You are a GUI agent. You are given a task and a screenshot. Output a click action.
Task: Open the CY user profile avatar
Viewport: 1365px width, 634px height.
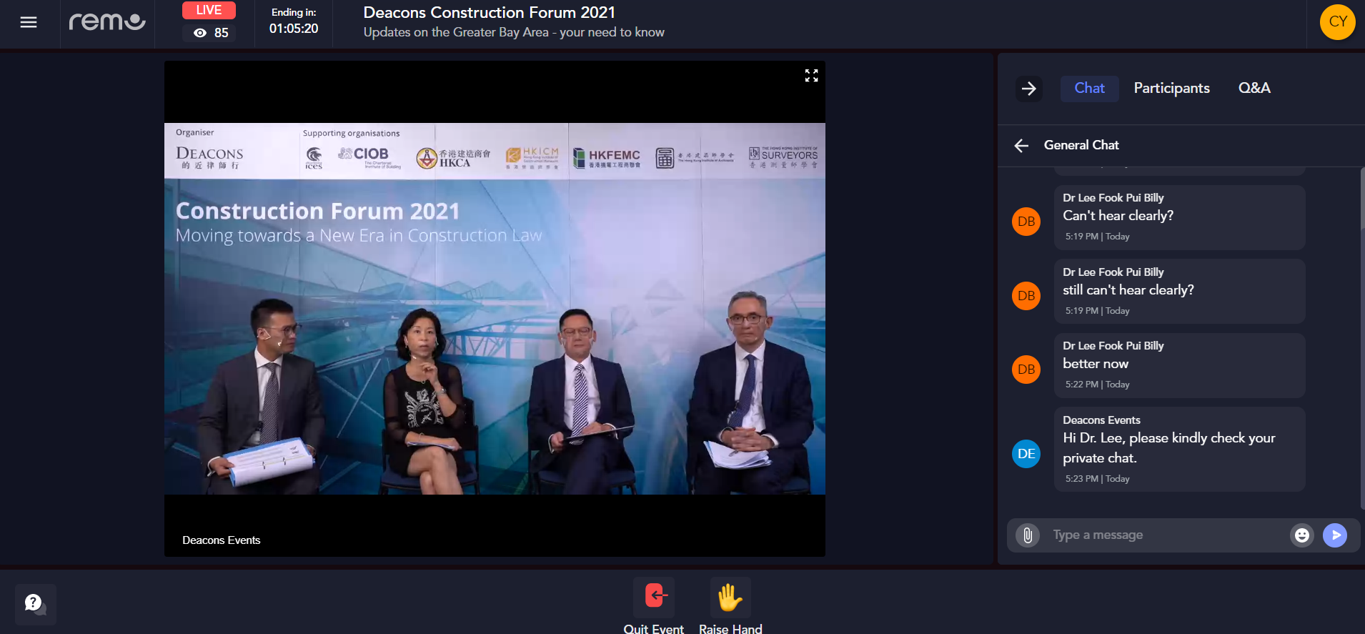click(x=1338, y=22)
